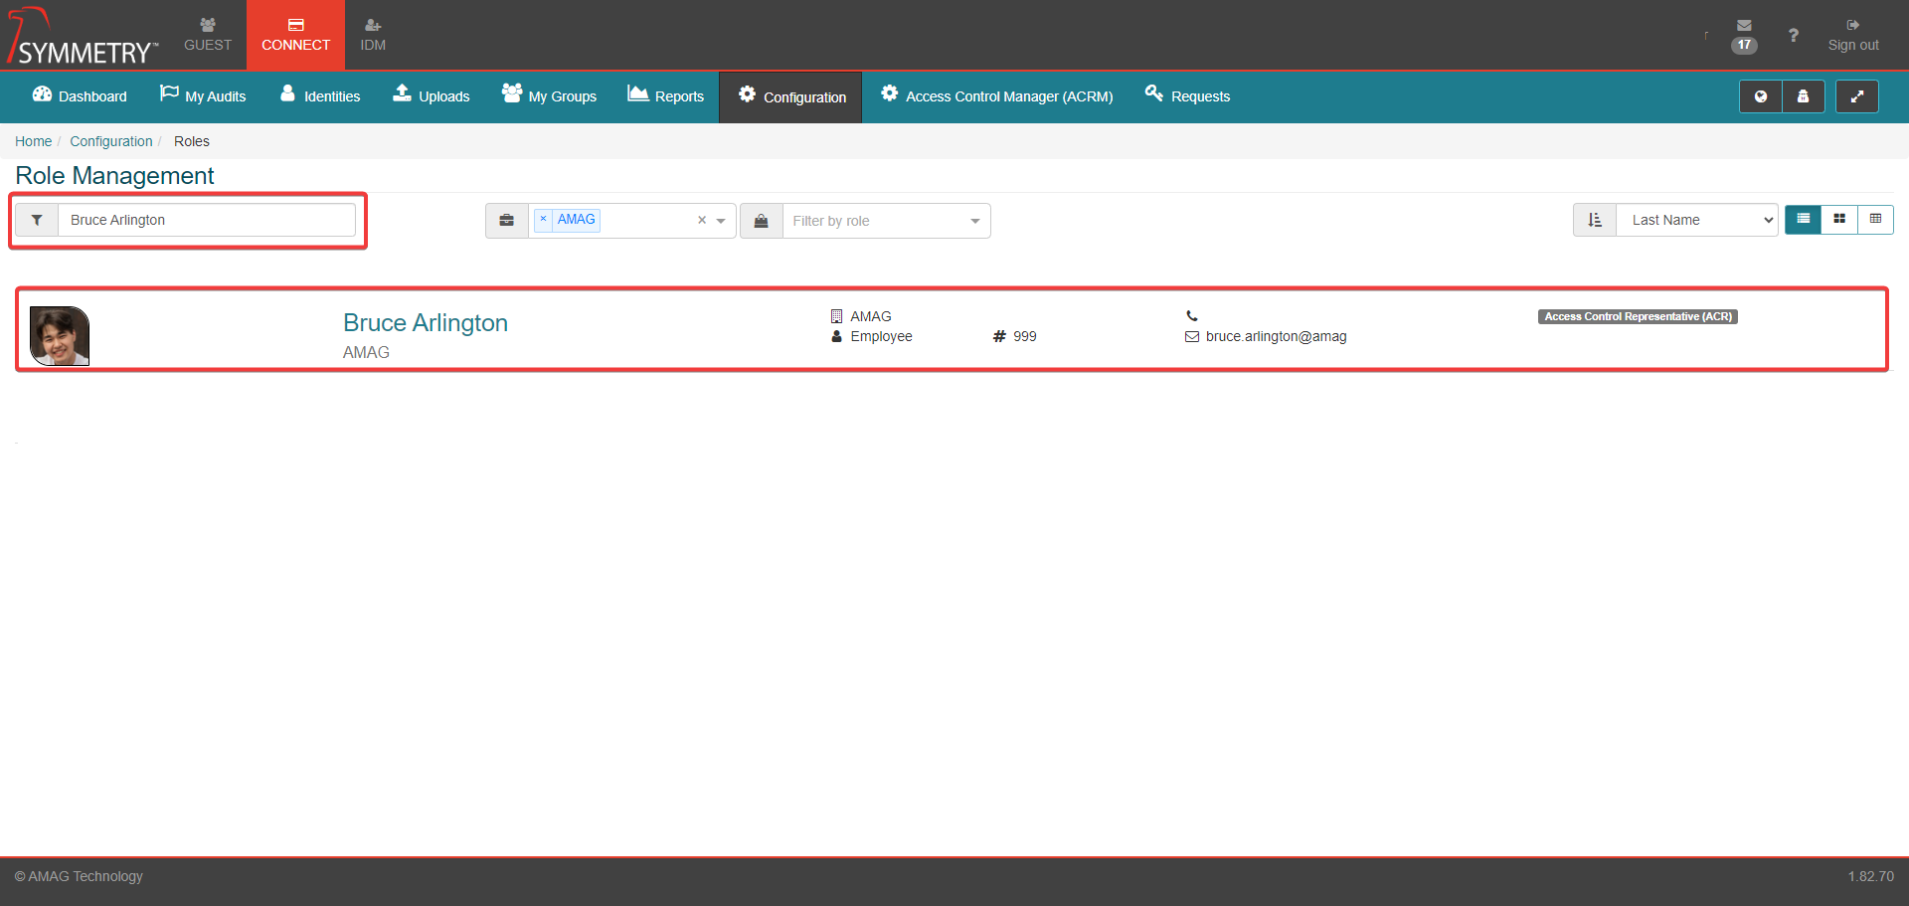The height and width of the screenshot is (906, 1909).
Task: Open the Last Name sort dropdown
Action: click(1697, 220)
